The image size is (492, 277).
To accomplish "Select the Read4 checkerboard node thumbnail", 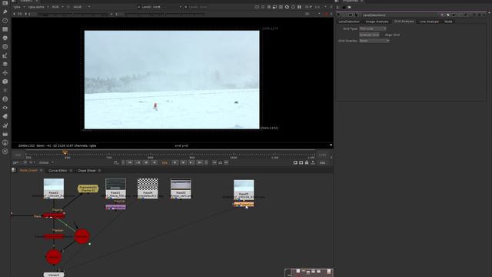I will pyautogui.click(x=148, y=189).
